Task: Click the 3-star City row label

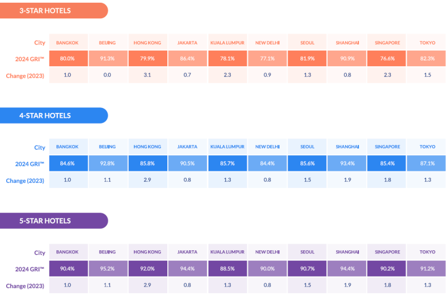Action: point(40,43)
